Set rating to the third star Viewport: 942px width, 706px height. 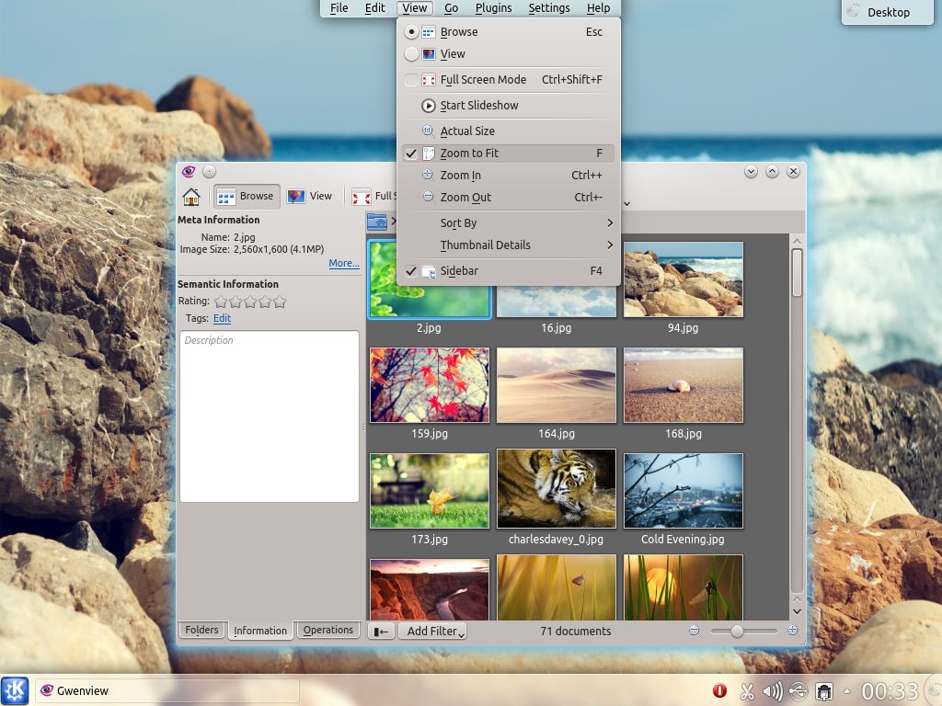click(250, 302)
